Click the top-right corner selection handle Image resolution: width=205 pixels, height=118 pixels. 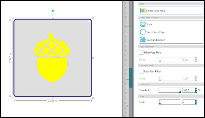pyautogui.click(x=93, y=18)
